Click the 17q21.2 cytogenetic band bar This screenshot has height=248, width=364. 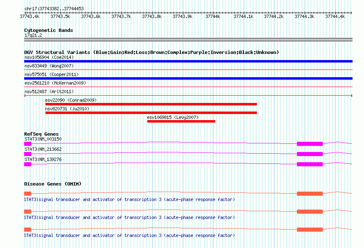click(188, 40)
